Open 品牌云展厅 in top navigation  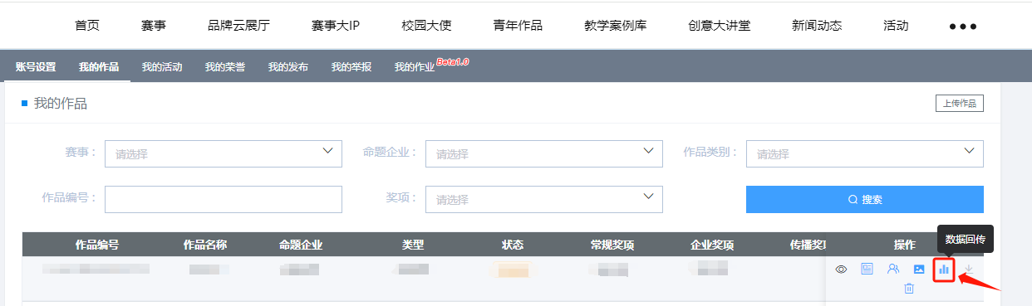(238, 26)
